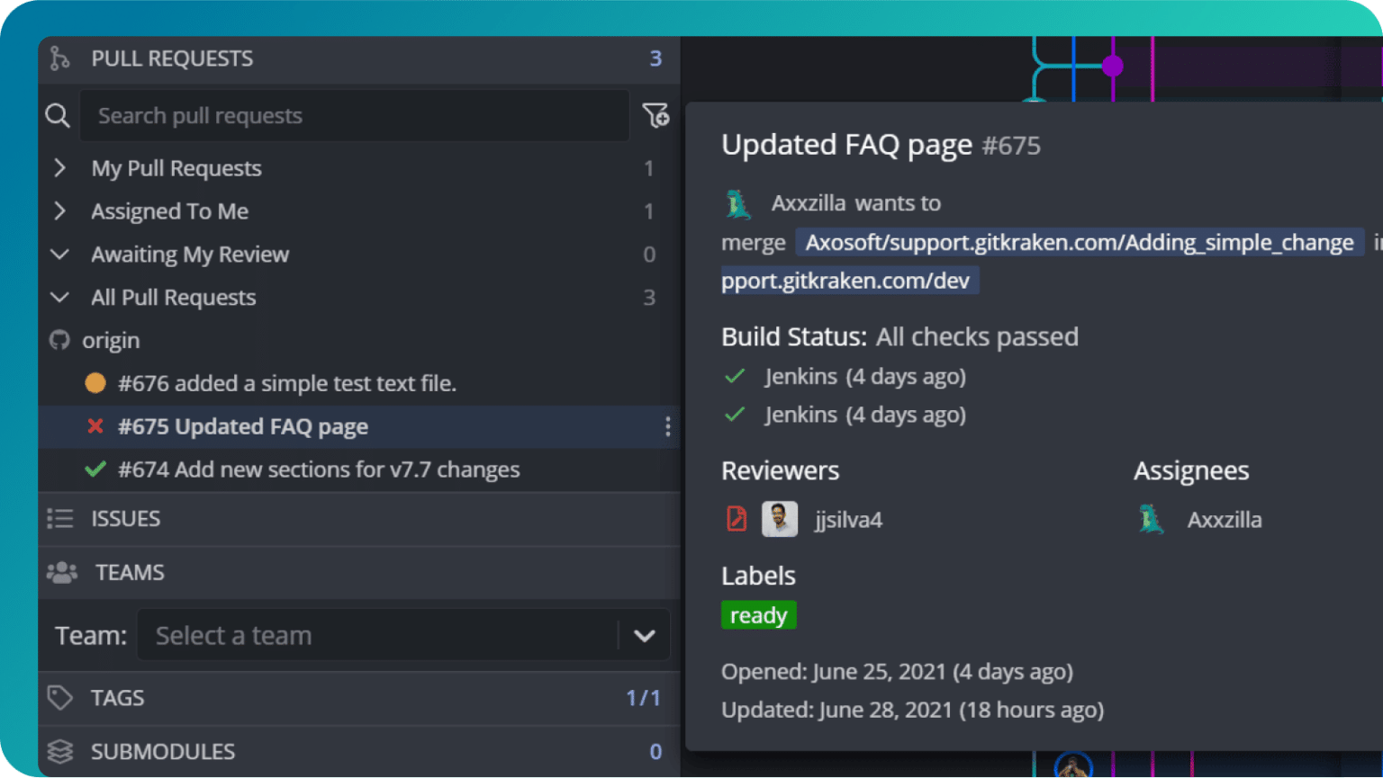Click Axxzilla assignee name

click(1225, 520)
